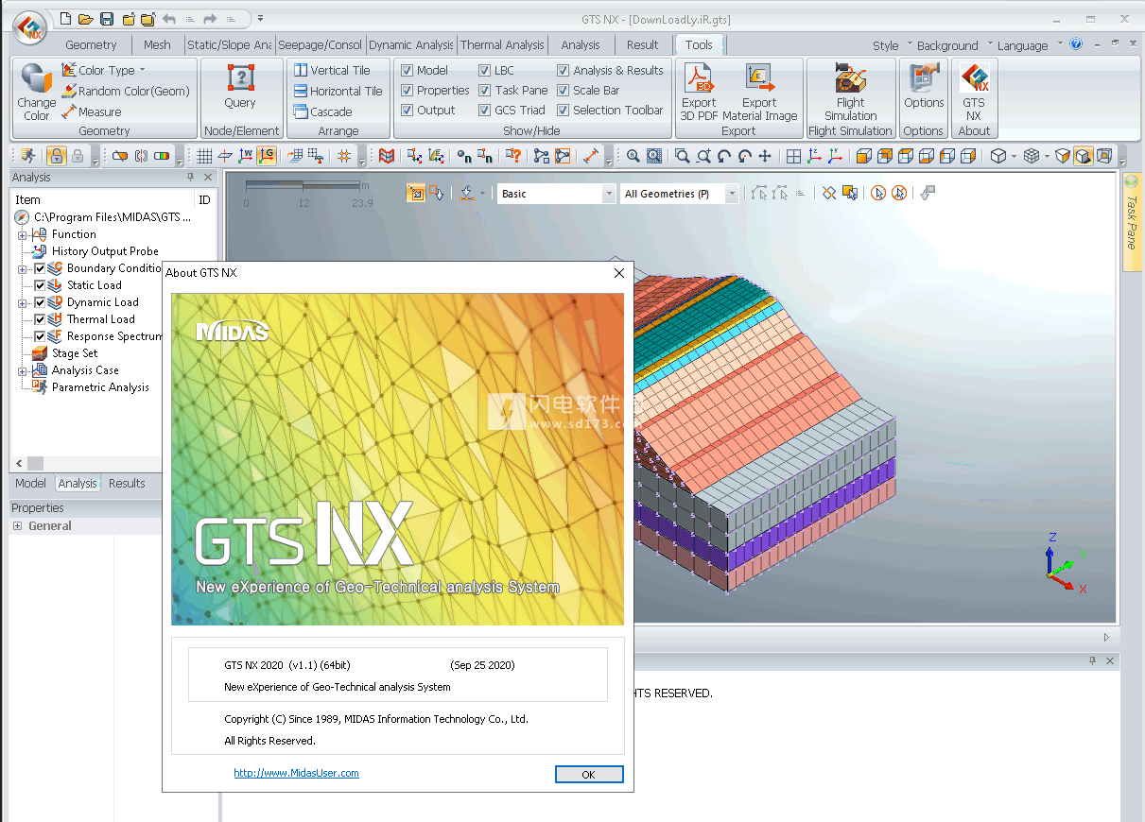
Task: Open the www.MidasUser.com link
Action: pos(296,772)
